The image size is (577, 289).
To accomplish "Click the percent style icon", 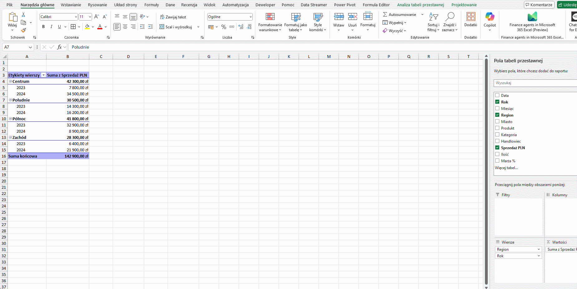I will [223, 27].
